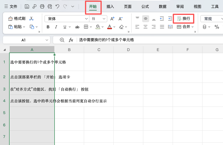Undo the last action
The image size is (223, 145).
[x=57, y=6]
